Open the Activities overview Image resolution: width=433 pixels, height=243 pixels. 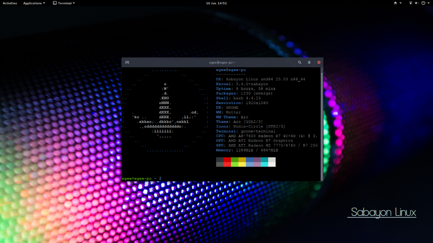click(10, 3)
